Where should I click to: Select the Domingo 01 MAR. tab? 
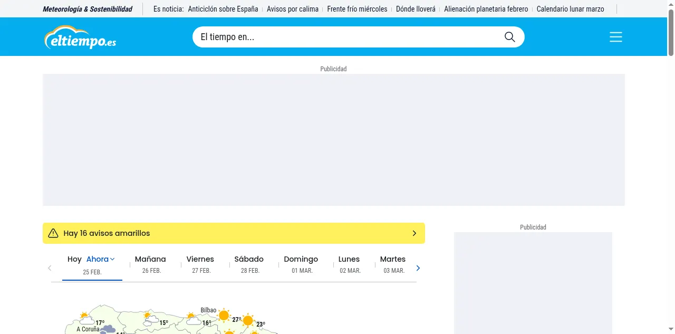tap(301, 264)
